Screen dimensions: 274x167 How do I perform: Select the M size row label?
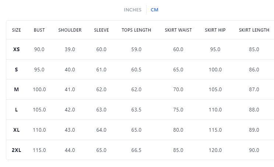pyautogui.click(x=17, y=89)
